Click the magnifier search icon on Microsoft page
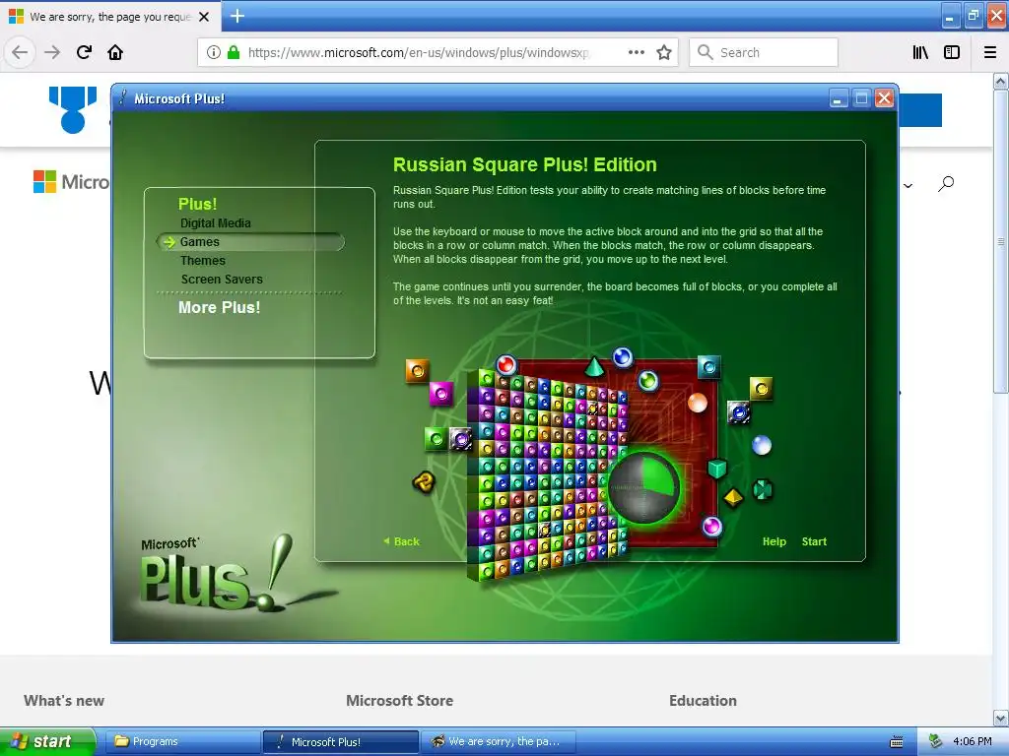Viewport: 1009px width, 756px height. 946,184
